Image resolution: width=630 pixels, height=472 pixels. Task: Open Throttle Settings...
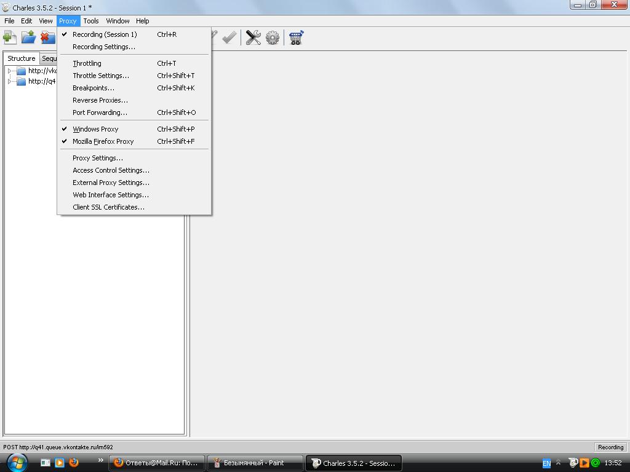pyautogui.click(x=134, y=76)
